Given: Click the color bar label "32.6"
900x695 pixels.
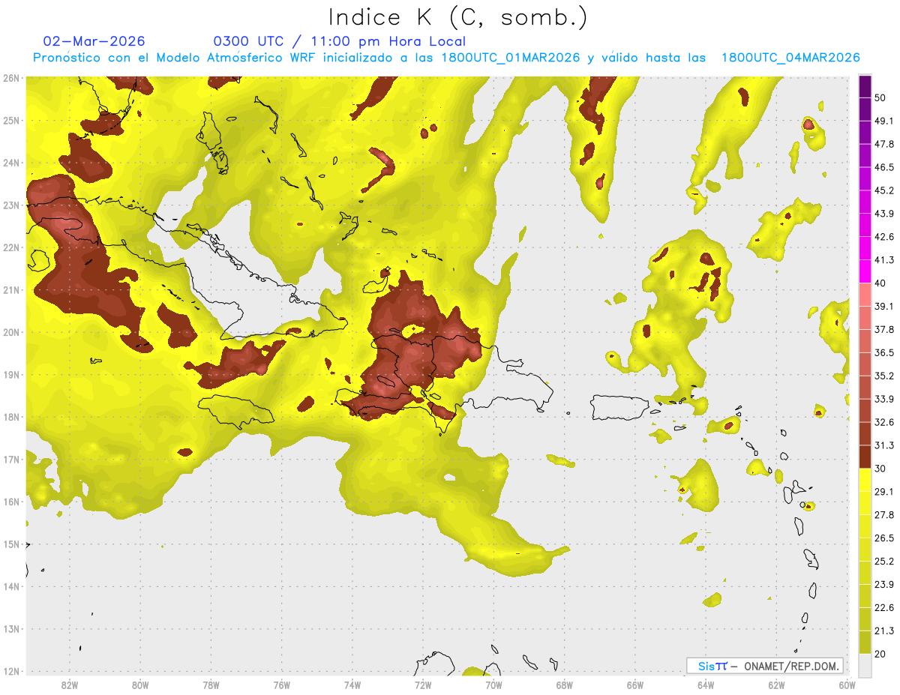Looking at the screenshot, I should coord(883,422).
